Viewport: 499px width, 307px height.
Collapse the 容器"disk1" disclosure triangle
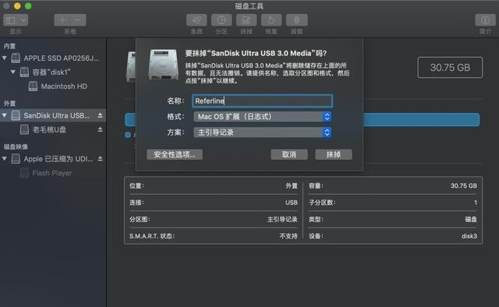[13, 72]
